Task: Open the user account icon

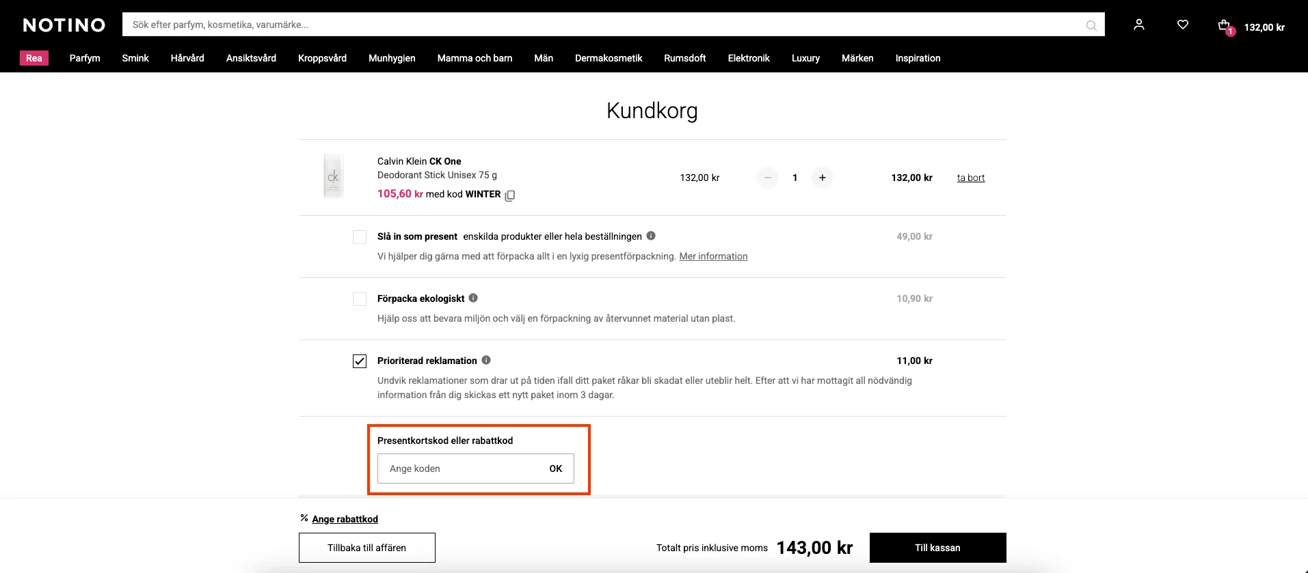Action: (x=1139, y=25)
